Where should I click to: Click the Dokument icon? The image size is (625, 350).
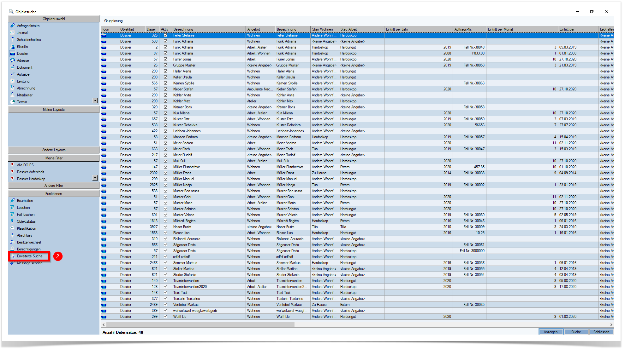click(12, 67)
